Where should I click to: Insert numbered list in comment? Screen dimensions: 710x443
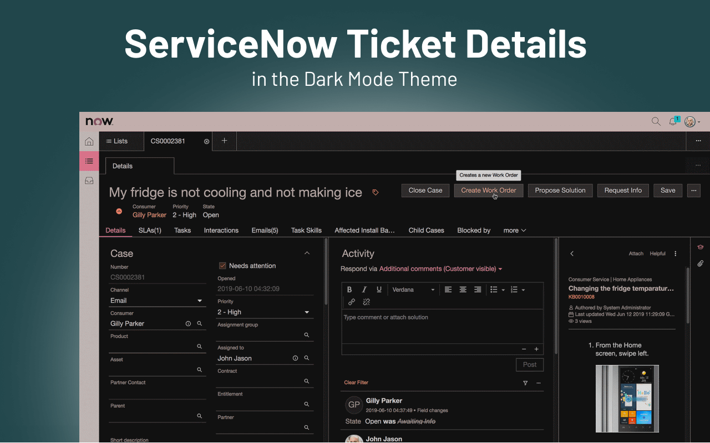(514, 290)
